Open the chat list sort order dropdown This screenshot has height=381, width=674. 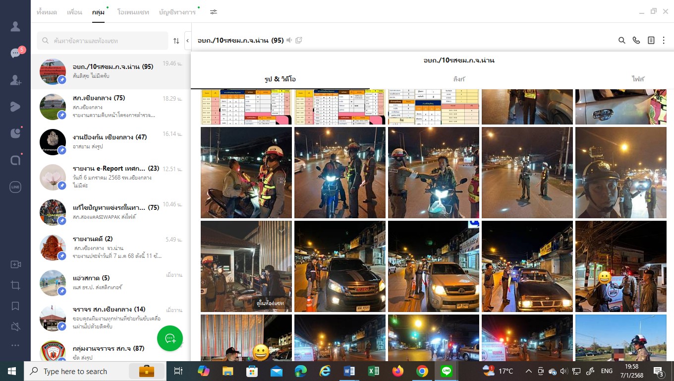(176, 41)
